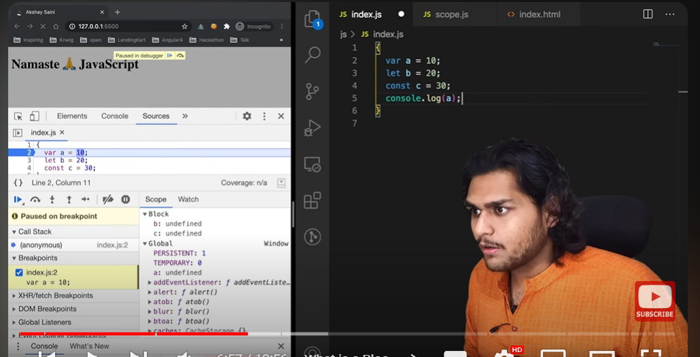Viewport: 700px width, 357px height.
Task: Open What's New tab in the drawer
Action: [89, 346]
